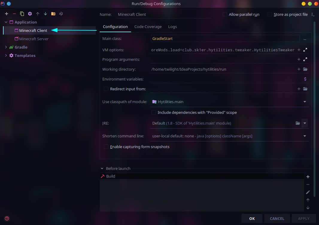
Task: Insert macro plus icon for VM options
Action: (x=299, y=50)
